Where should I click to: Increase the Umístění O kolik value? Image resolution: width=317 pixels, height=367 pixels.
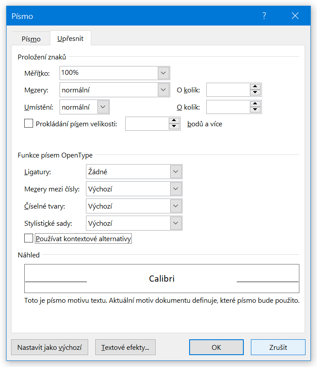(x=255, y=104)
